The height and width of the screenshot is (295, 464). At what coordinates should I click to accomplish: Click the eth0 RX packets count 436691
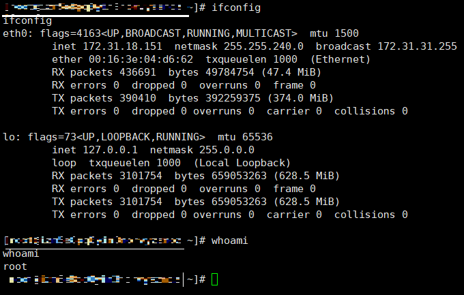tap(138, 72)
